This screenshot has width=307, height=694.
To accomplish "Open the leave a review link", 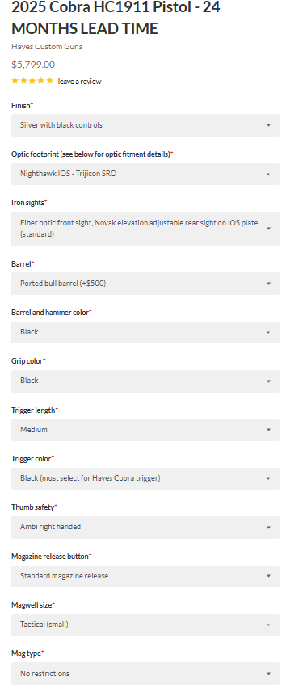I will click(x=80, y=82).
